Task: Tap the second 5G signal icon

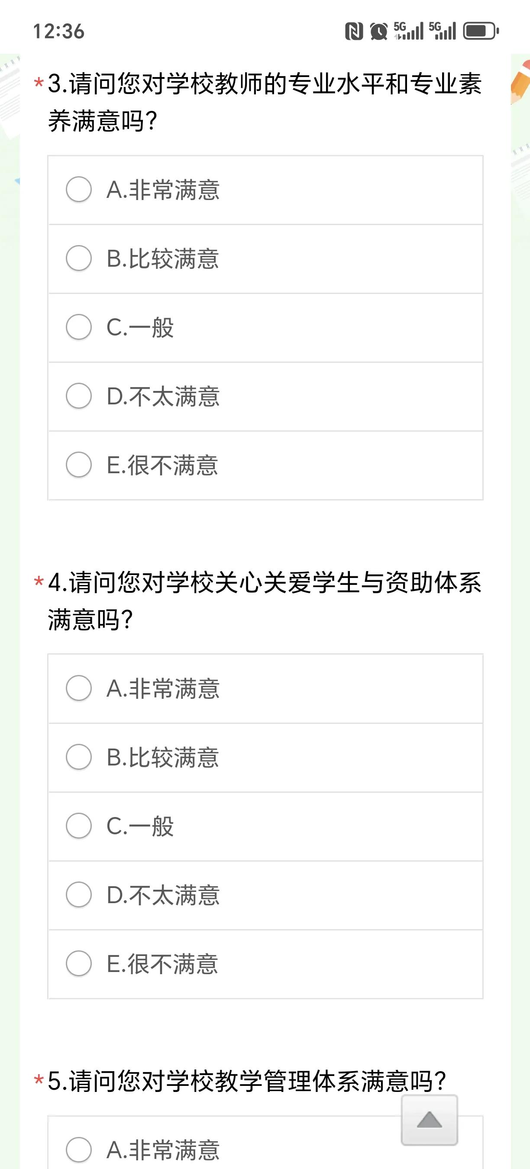Action: click(x=442, y=31)
